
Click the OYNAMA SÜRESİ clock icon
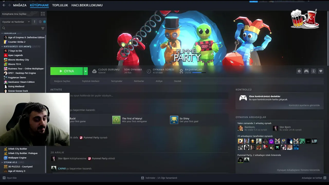(x=149, y=71)
